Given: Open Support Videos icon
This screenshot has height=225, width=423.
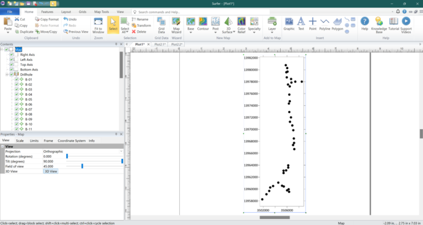Looking at the screenshot, I should [406, 21].
